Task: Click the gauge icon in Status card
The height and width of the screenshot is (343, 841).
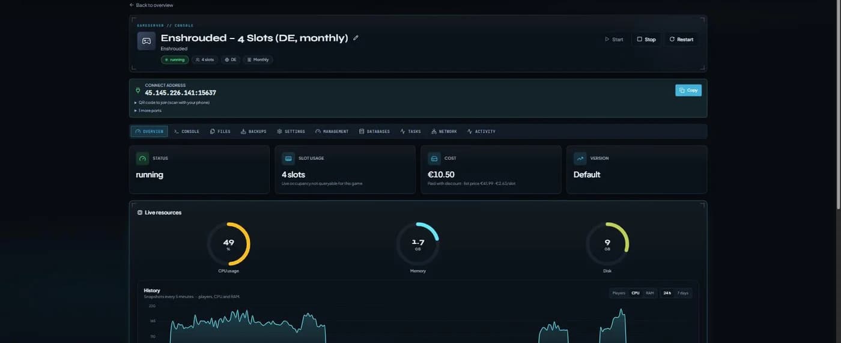Action: [x=142, y=159]
